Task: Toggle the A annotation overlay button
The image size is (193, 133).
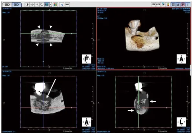Action: [178, 5]
